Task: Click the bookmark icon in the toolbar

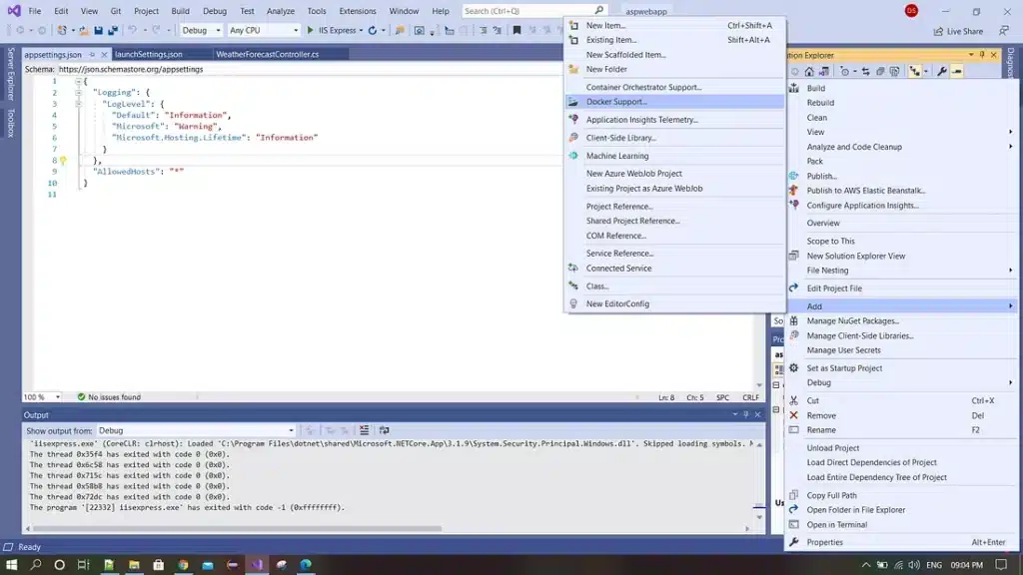Action: coord(516,30)
